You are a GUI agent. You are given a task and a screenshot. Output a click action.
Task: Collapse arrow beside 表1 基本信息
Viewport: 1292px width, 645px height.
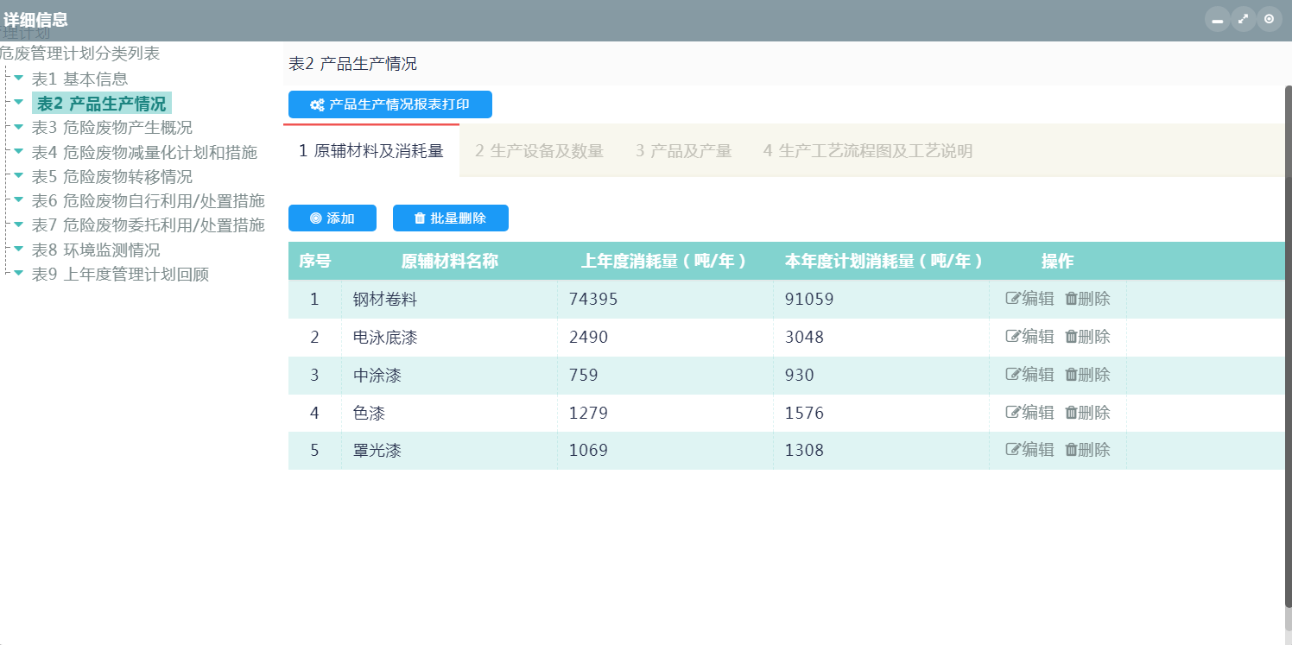18,78
